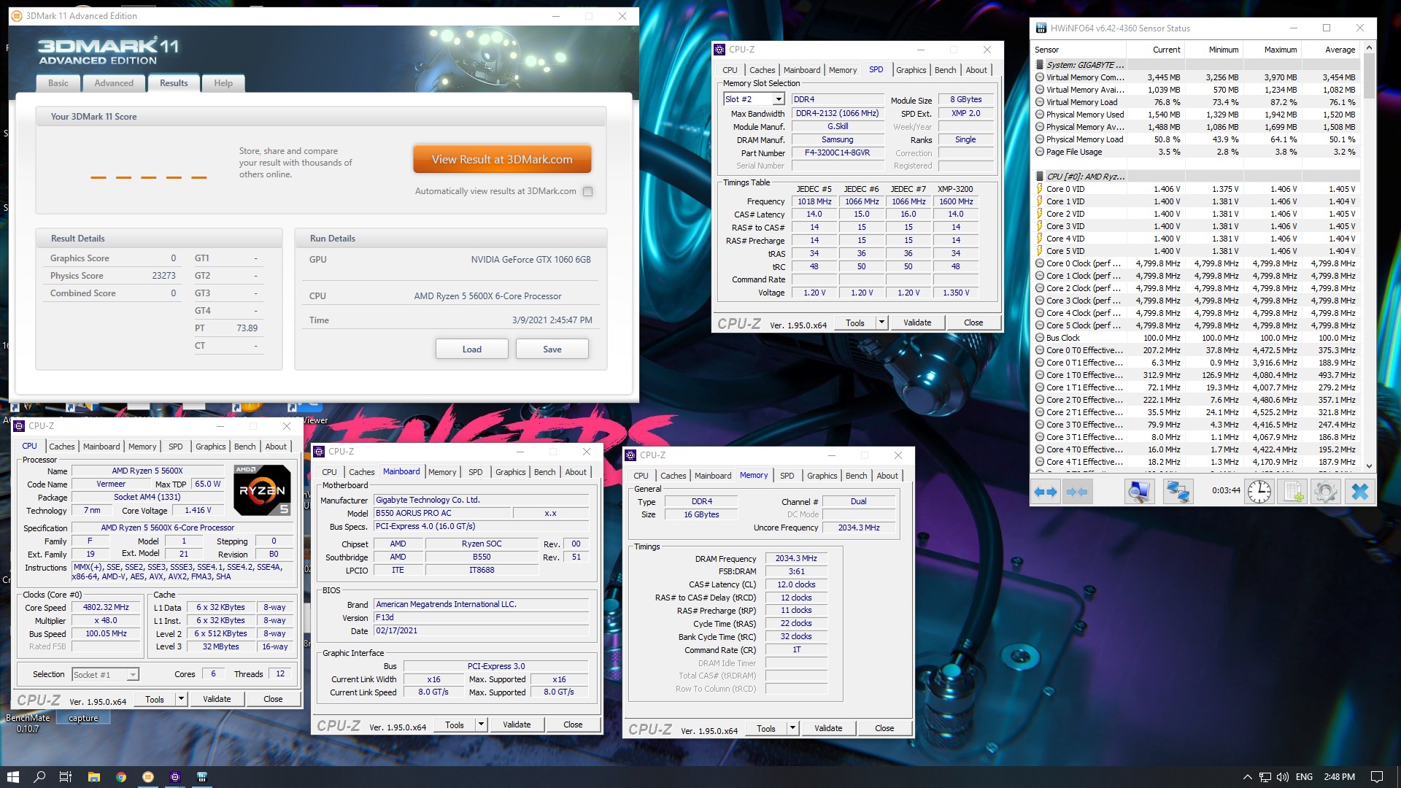Click HWiNFO expand columns arrows icon
The width and height of the screenshot is (1401, 788).
(x=1046, y=492)
